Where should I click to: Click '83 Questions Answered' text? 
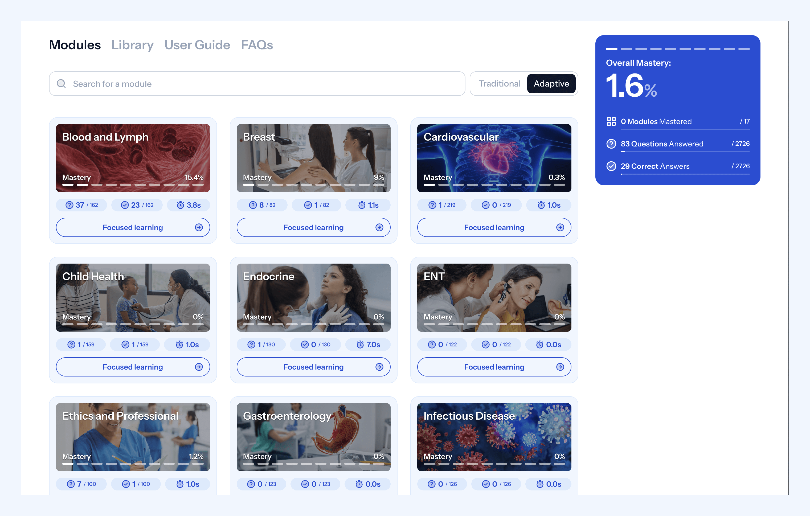(662, 144)
